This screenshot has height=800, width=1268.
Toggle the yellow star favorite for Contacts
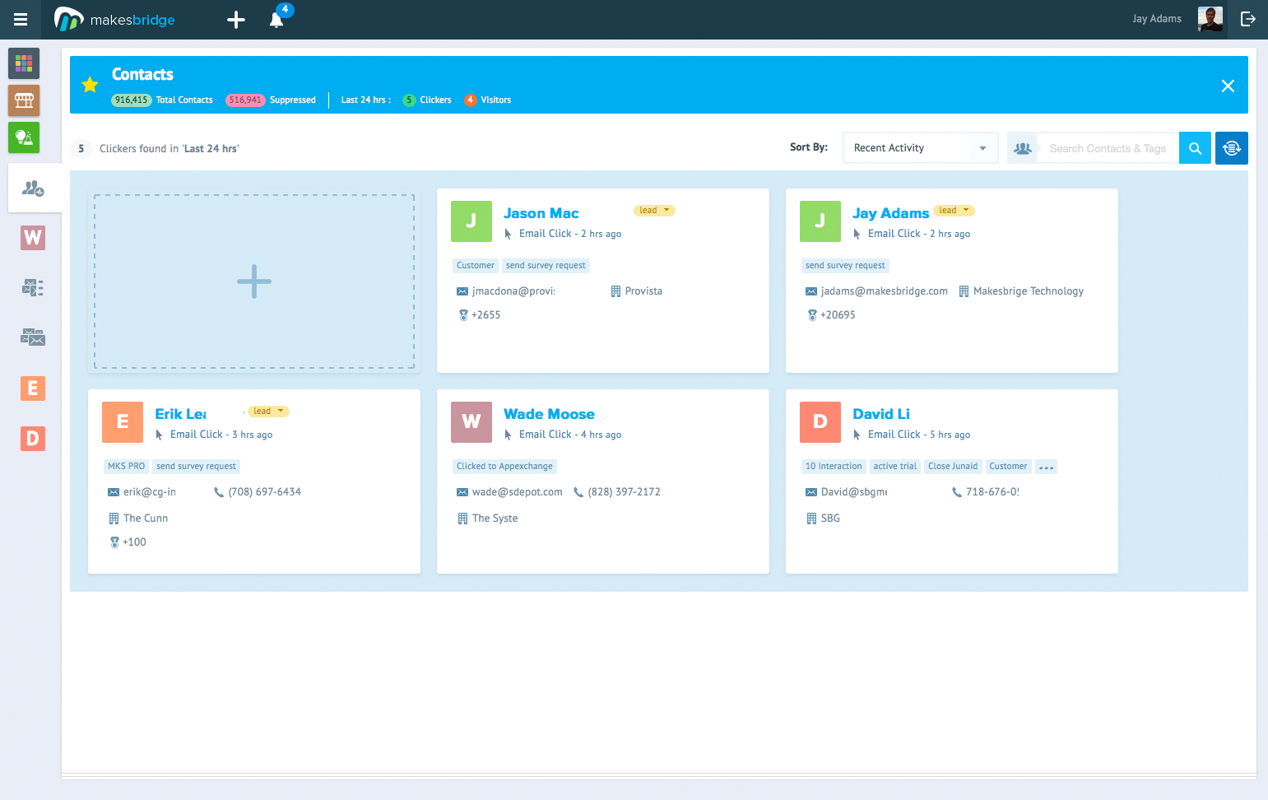click(90, 85)
